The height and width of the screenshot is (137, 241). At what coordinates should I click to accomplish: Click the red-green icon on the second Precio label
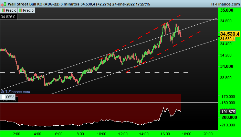pyautogui.click(x=21, y=10)
